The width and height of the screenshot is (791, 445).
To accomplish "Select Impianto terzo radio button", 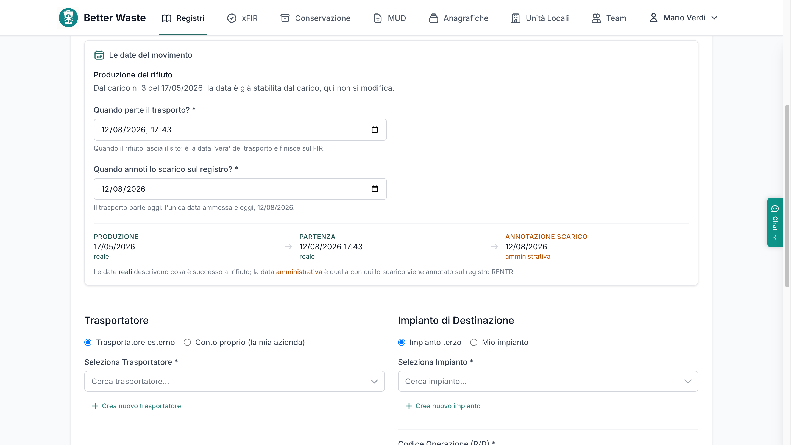I will click(402, 343).
